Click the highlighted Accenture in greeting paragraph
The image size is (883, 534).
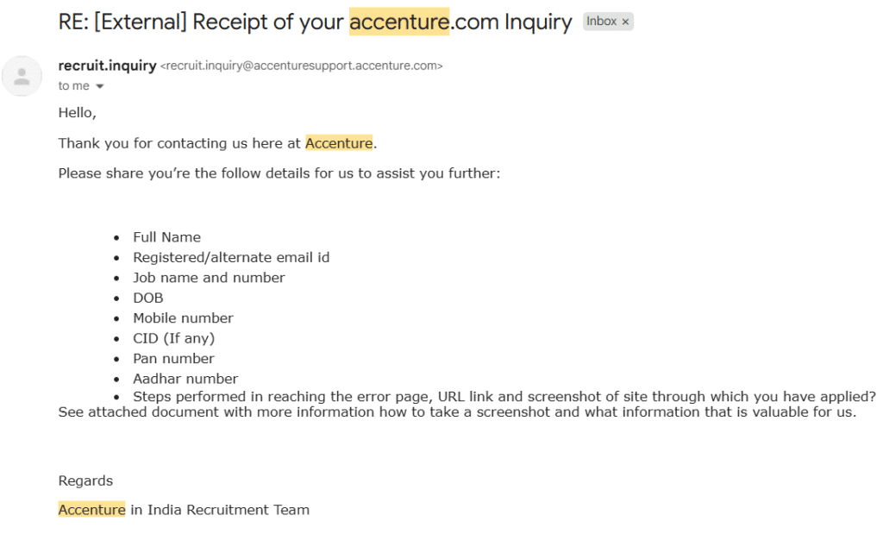pos(339,143)
